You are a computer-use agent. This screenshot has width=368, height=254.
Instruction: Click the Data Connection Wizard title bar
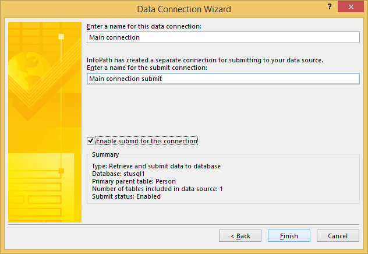pos(183,9)
